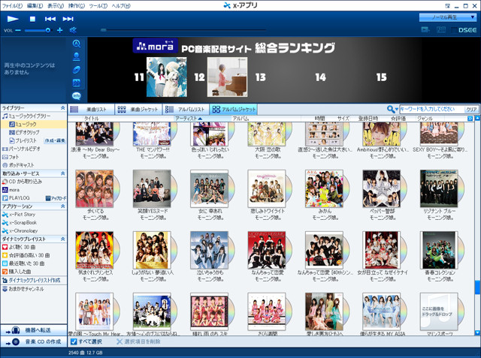Image resolution: width=481 pixels, height=358 pixels.
Task: Open the 操作 menu
Action: point(77,5)
